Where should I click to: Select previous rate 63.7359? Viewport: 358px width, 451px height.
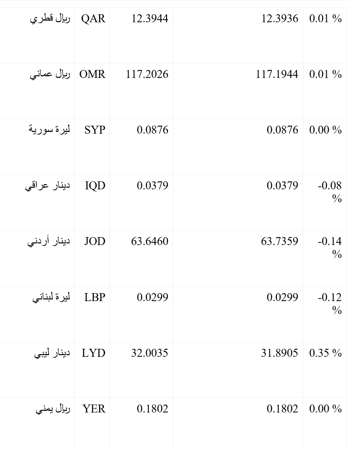(x=280, y=241)
